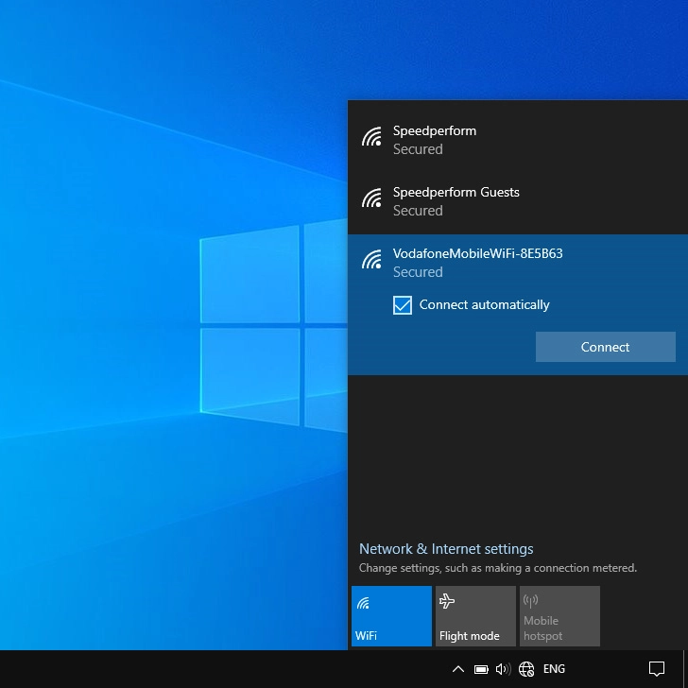This screenshot has width=688, height=688.
Task: Click the airplane icon on Flight mode
Action: (448, 601)
